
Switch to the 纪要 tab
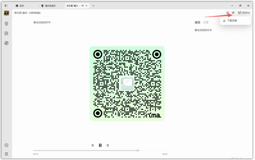(x=206, y=22)
